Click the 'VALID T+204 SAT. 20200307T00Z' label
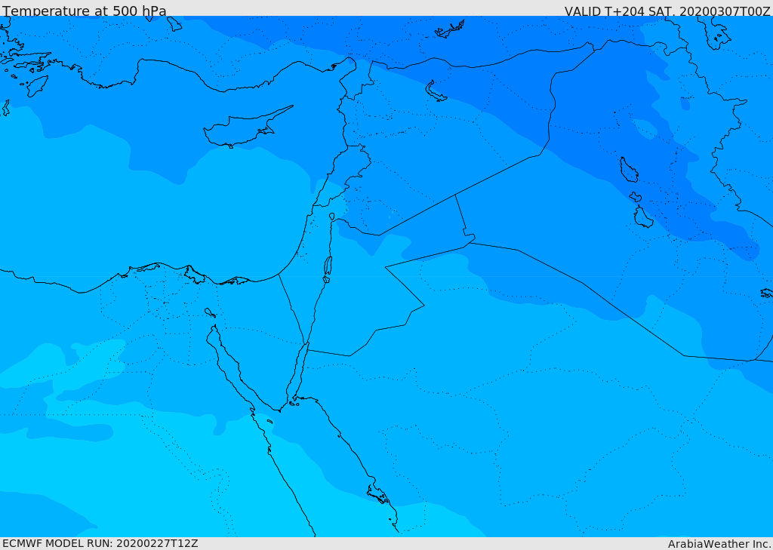773x550 pixels. click(x=667, y=11)
